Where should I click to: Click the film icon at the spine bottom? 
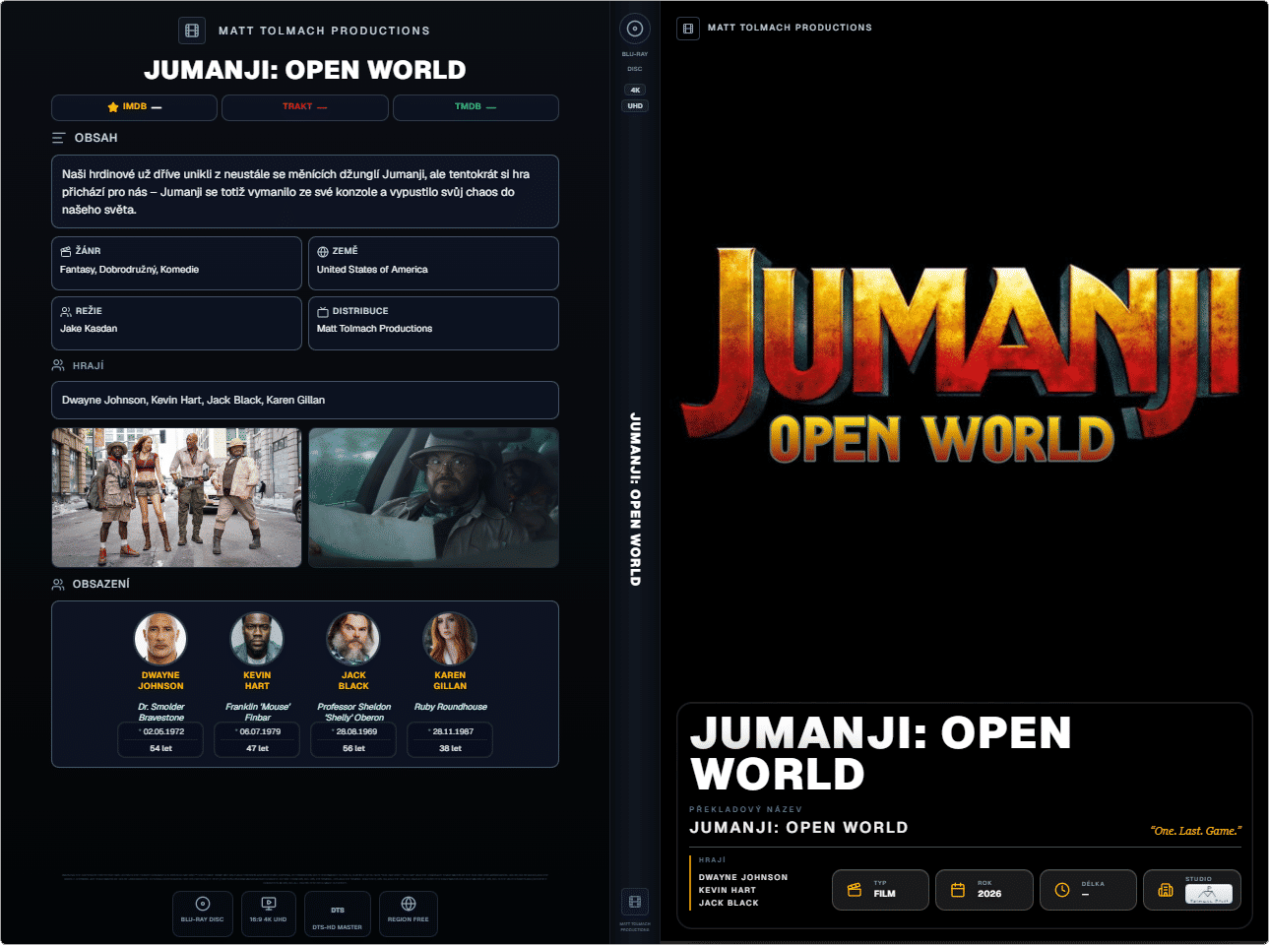pos(635,902)
